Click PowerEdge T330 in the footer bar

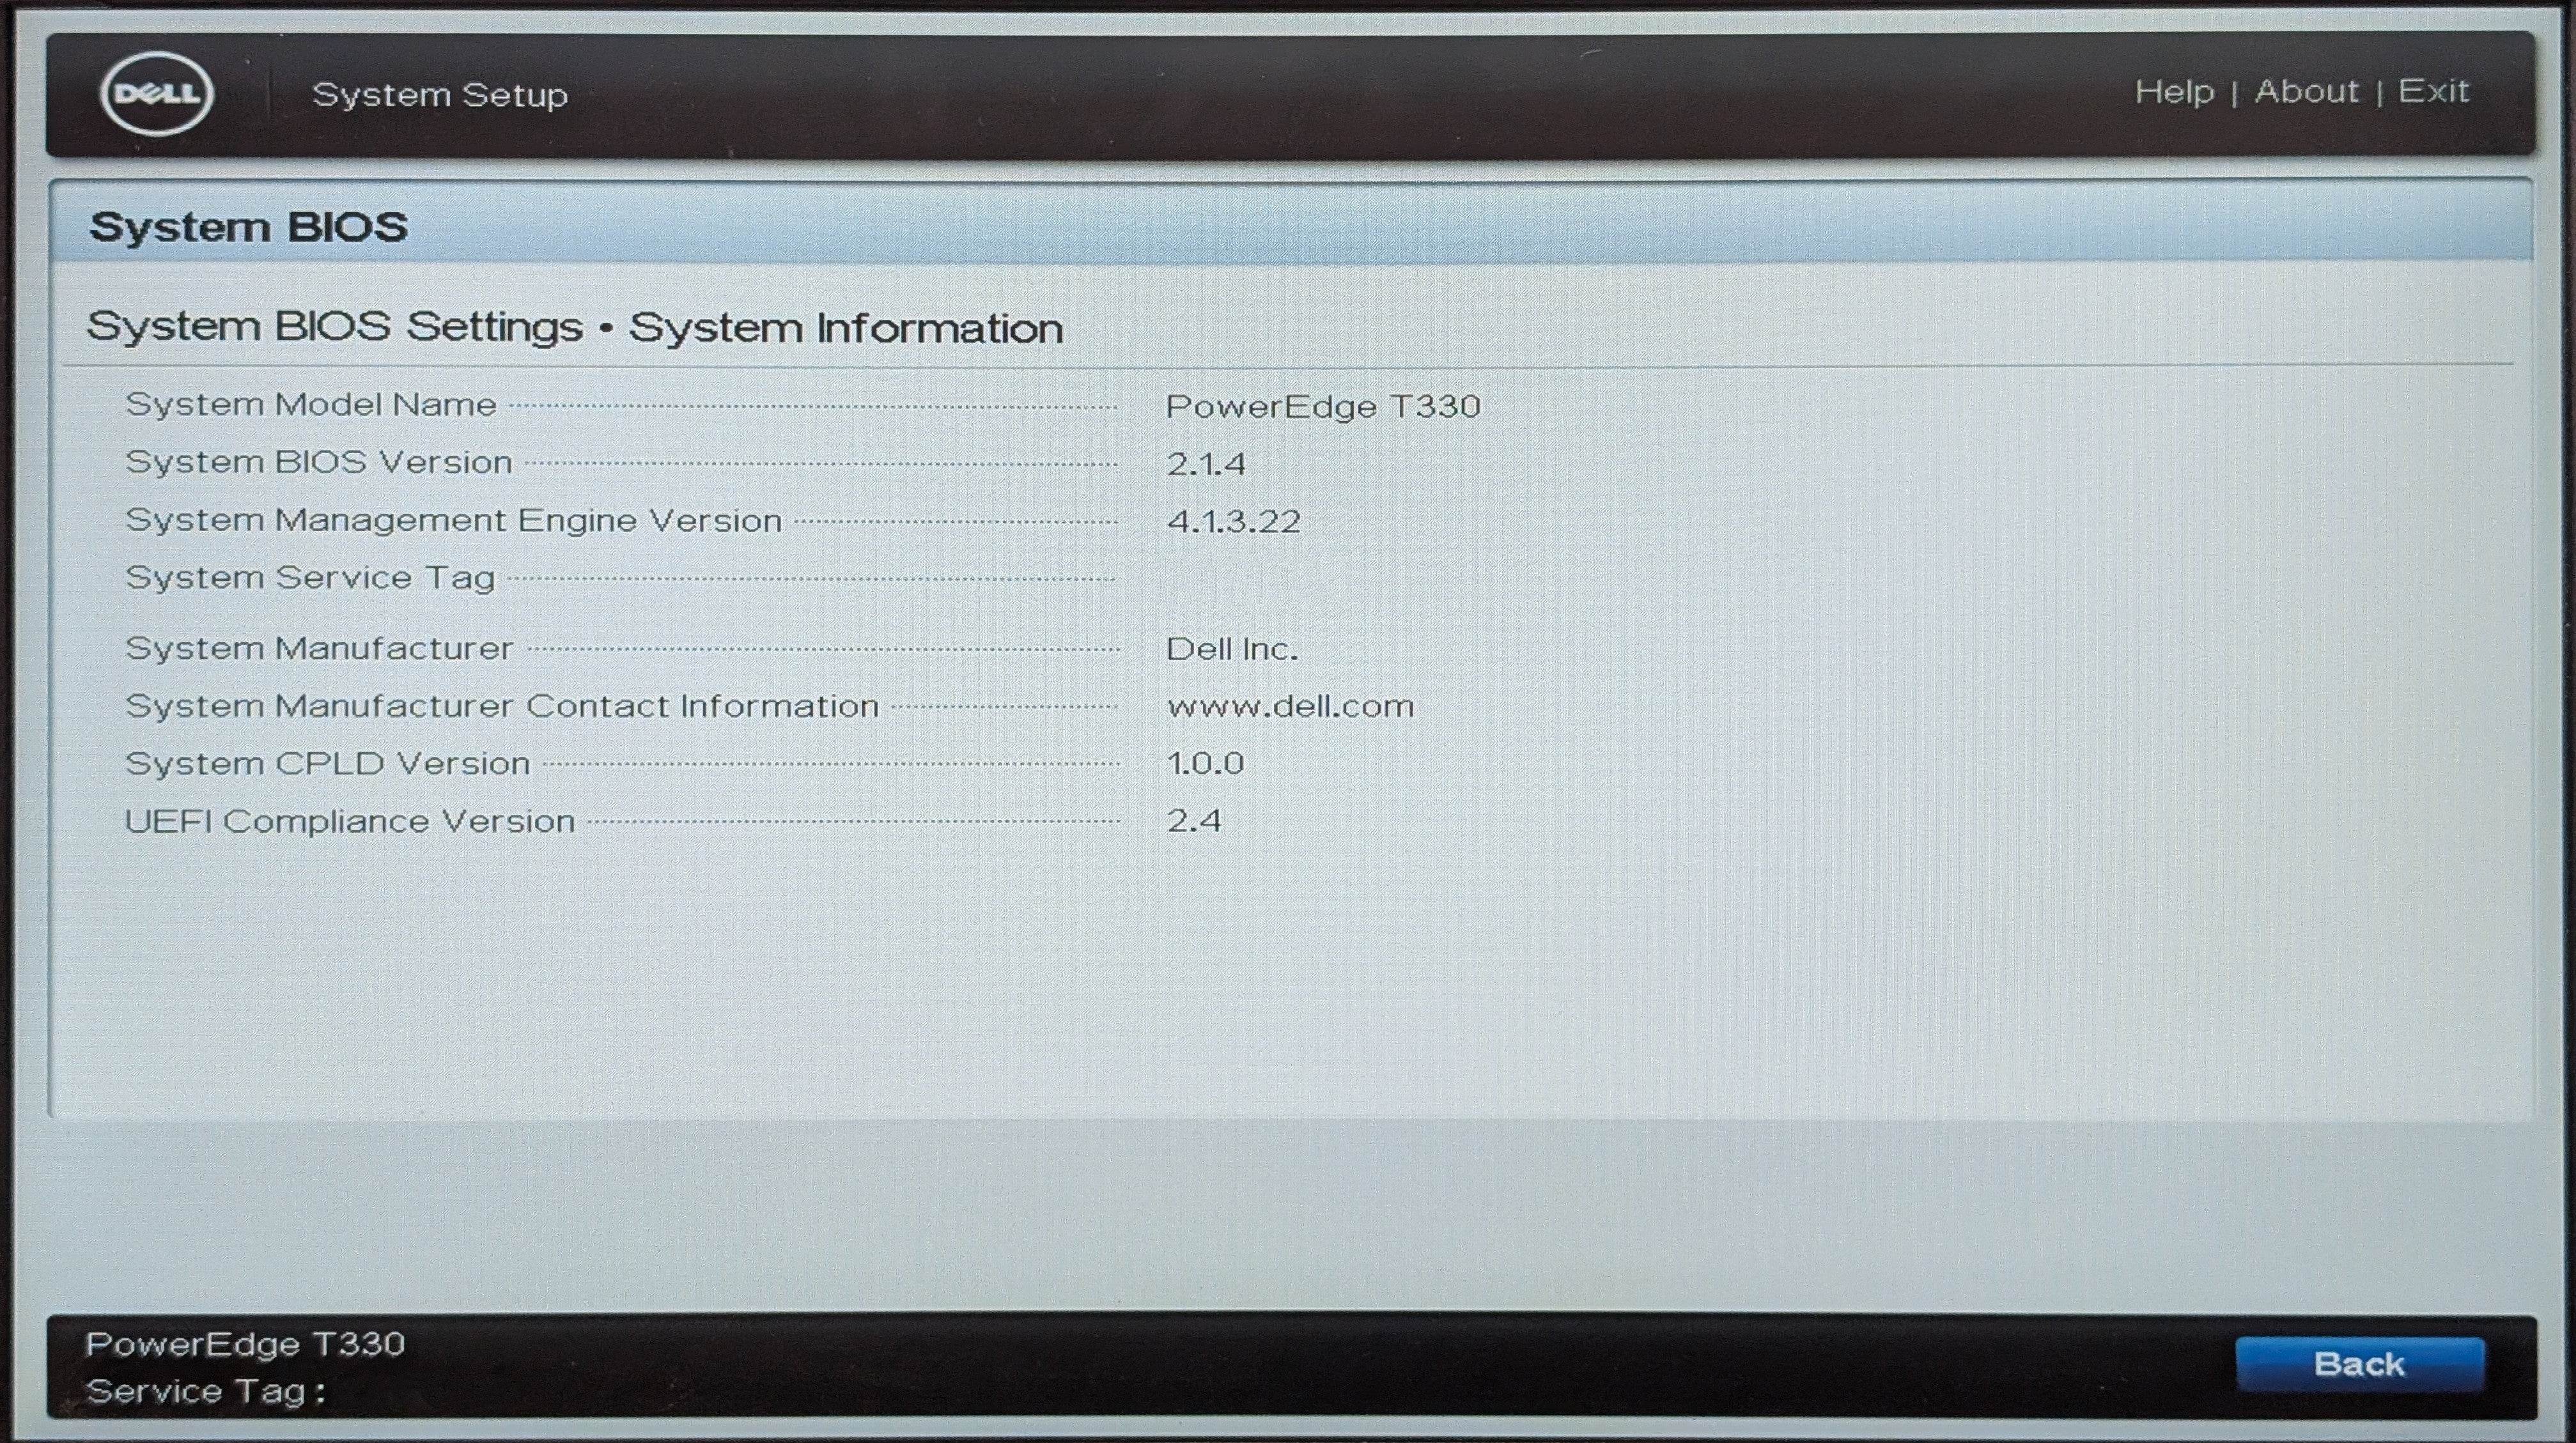(246, 1344)
